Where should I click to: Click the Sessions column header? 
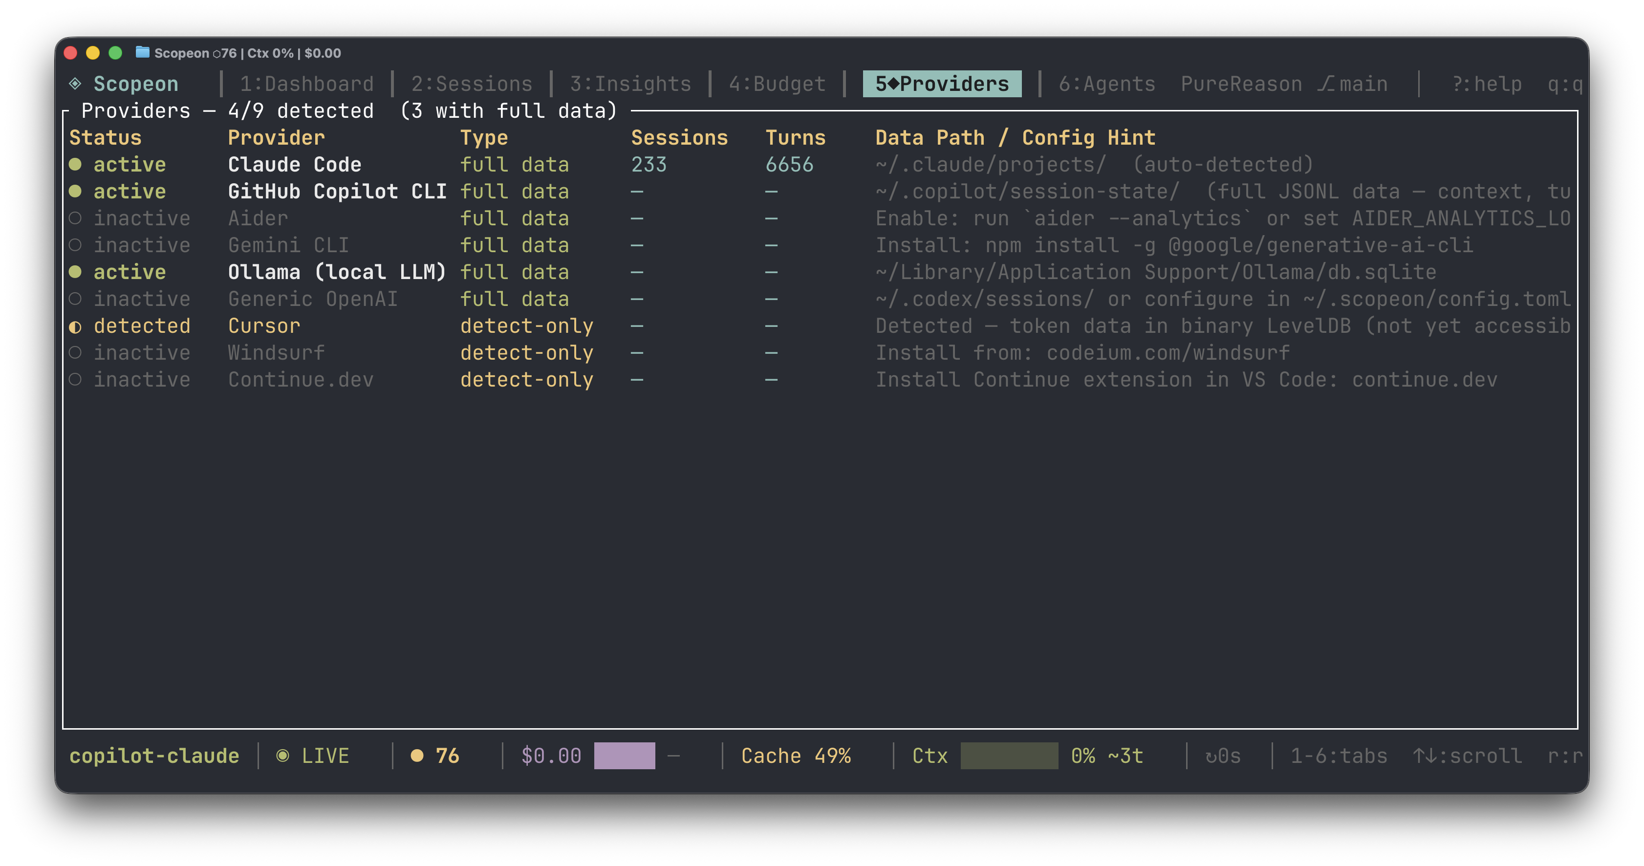pos(679,138)
